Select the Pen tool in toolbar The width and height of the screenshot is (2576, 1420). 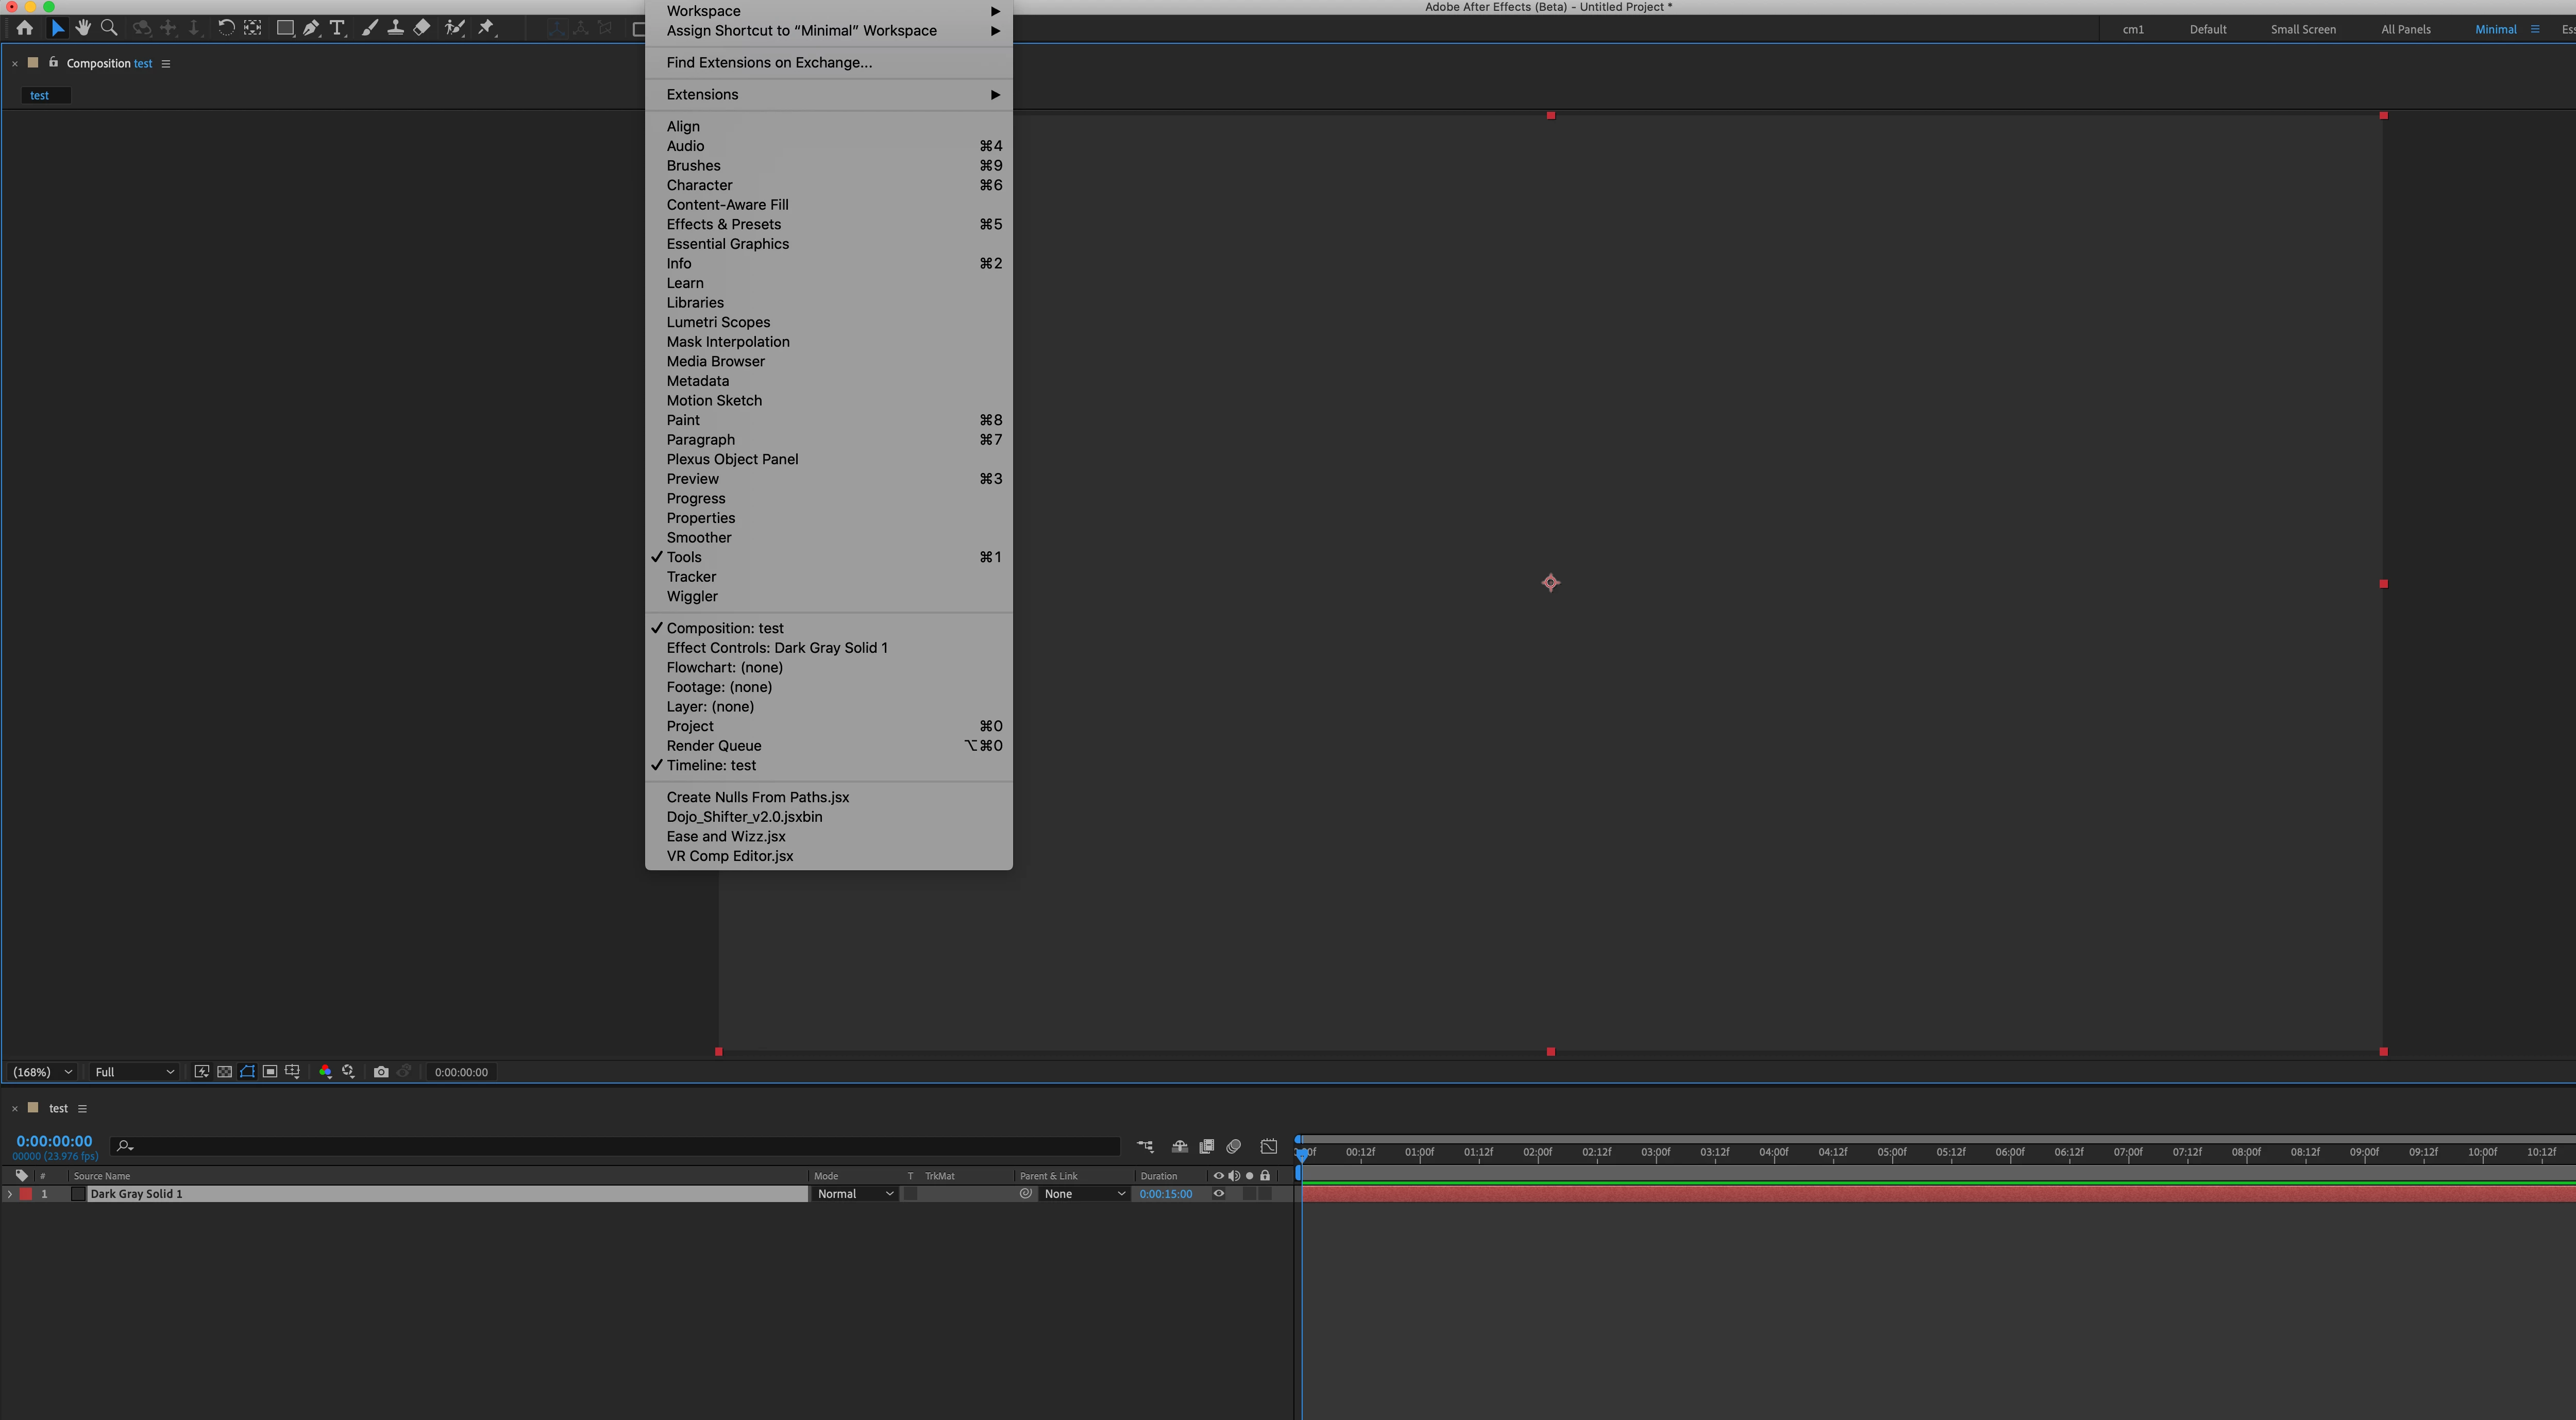(x=311, y=28)
